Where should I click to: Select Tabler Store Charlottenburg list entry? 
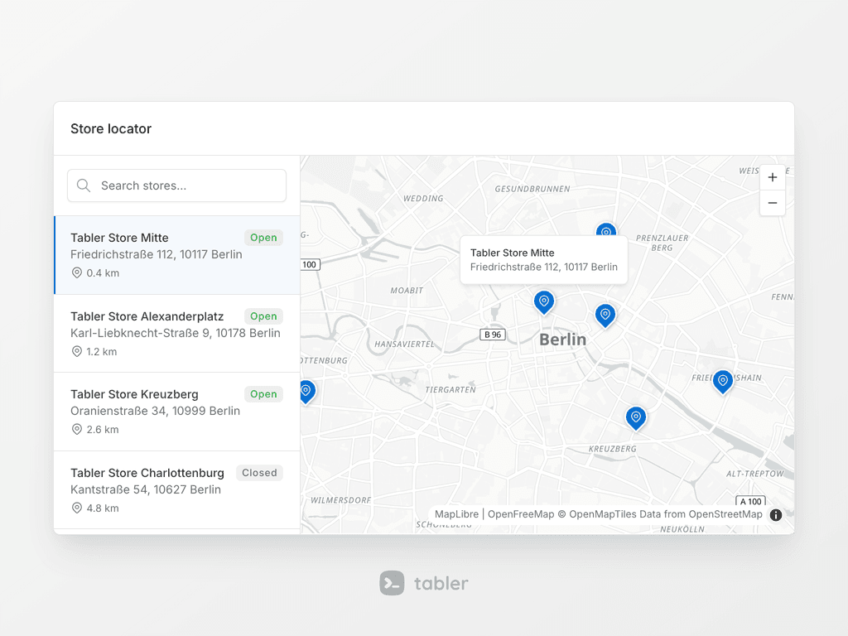pyautogui.click(x=177, y=490)
